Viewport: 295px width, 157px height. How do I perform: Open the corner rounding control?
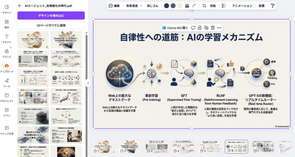point(194,6)
